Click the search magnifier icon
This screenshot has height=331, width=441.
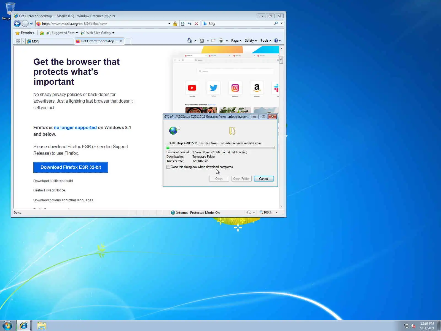pyautogui.click(x=276, y=23)
